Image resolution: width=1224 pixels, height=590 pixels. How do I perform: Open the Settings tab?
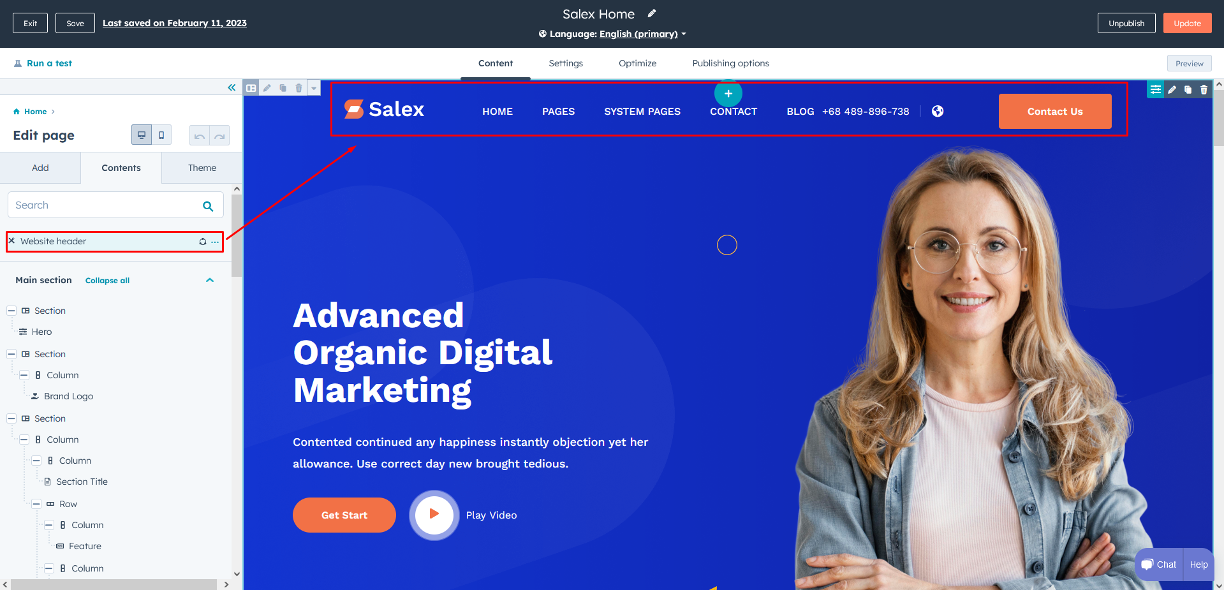pos(566,63)
